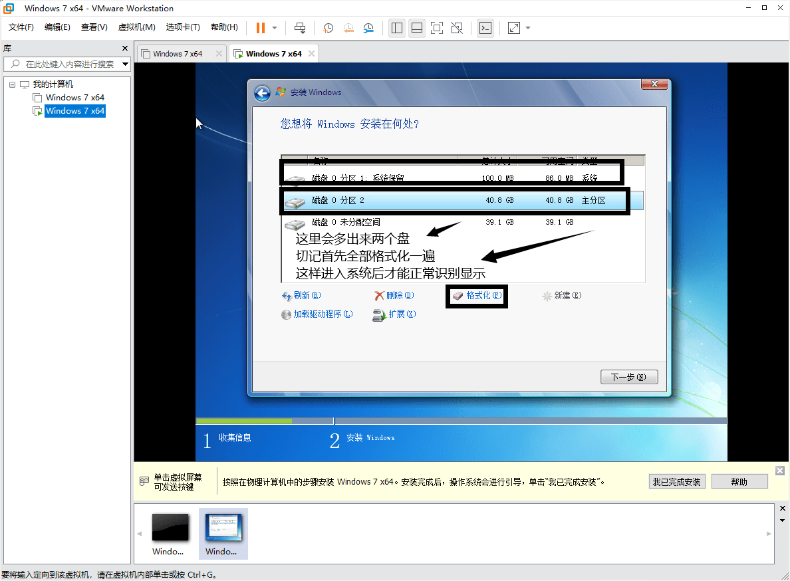The height and width of the screenshot is (581, 790).
Task: Click the 扩展(X) link
Action: (x=394, y=314)
